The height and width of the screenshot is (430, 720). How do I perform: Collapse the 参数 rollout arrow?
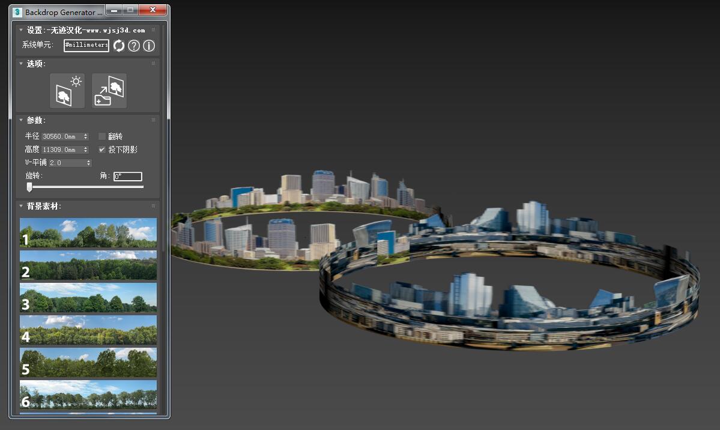(21, 120)
